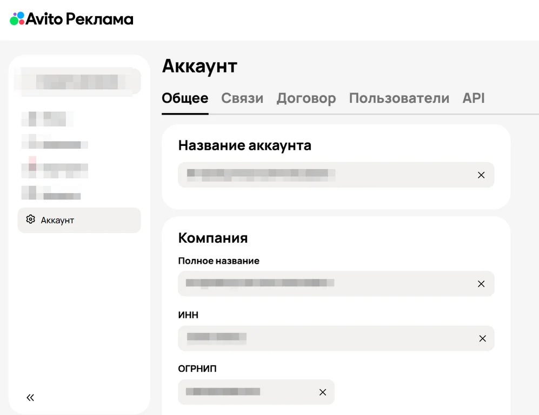Image resolution: width=539 pixels, height=415 pixels.
Task: Switch to the Общее tab
Action: 185,98
